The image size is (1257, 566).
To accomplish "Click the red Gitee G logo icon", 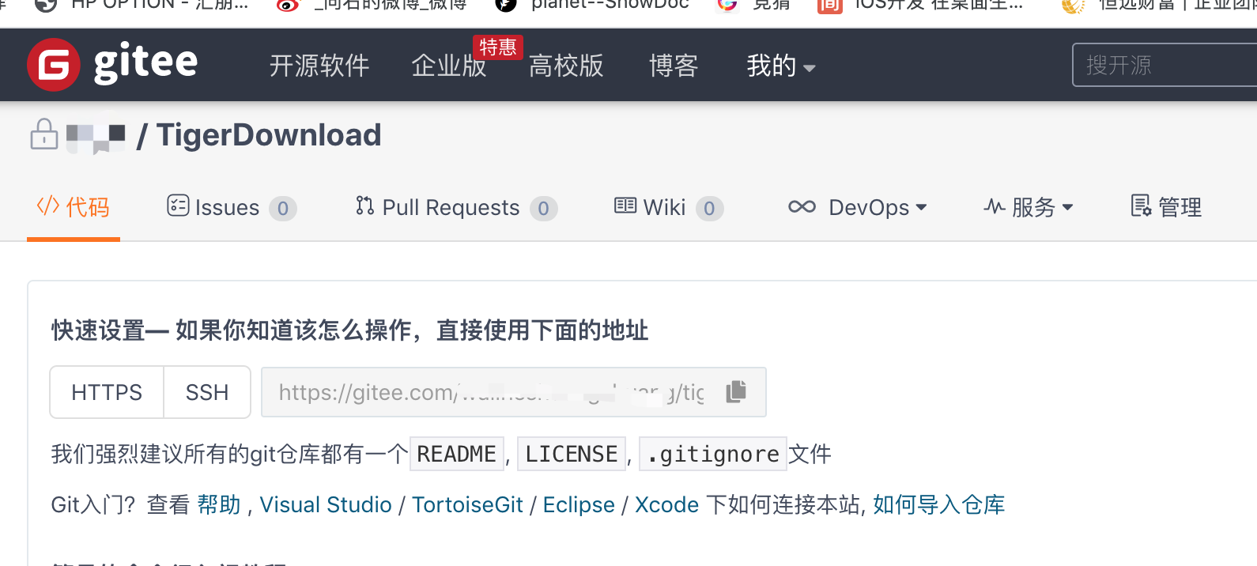I will 53,65.
